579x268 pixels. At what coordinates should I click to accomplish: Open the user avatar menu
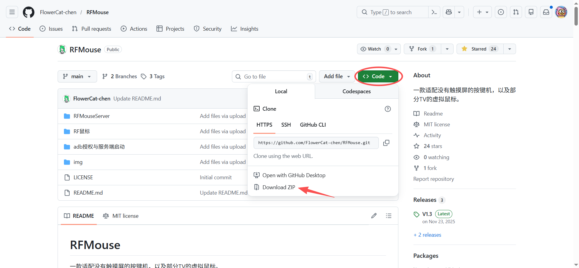pyautogui.click(x=561, y=12)
